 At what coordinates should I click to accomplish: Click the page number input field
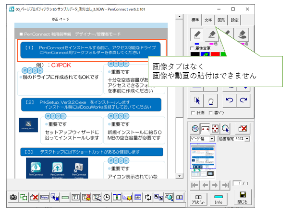237,183
